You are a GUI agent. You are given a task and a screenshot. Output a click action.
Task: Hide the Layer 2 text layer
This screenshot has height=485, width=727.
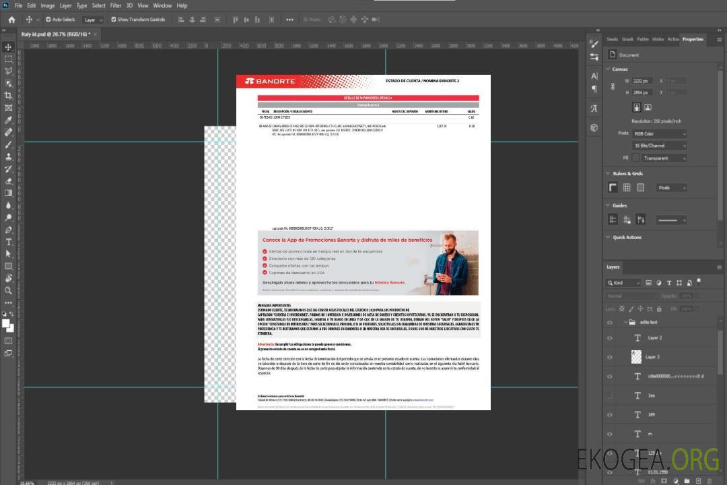(x=609, y=338)
